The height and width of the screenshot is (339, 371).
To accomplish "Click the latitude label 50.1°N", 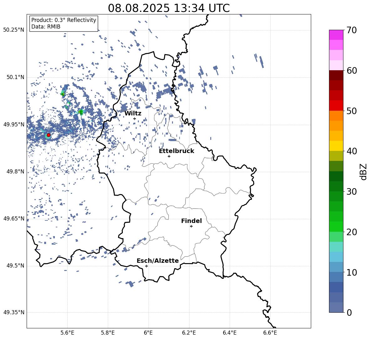I will tap(15, 77).
